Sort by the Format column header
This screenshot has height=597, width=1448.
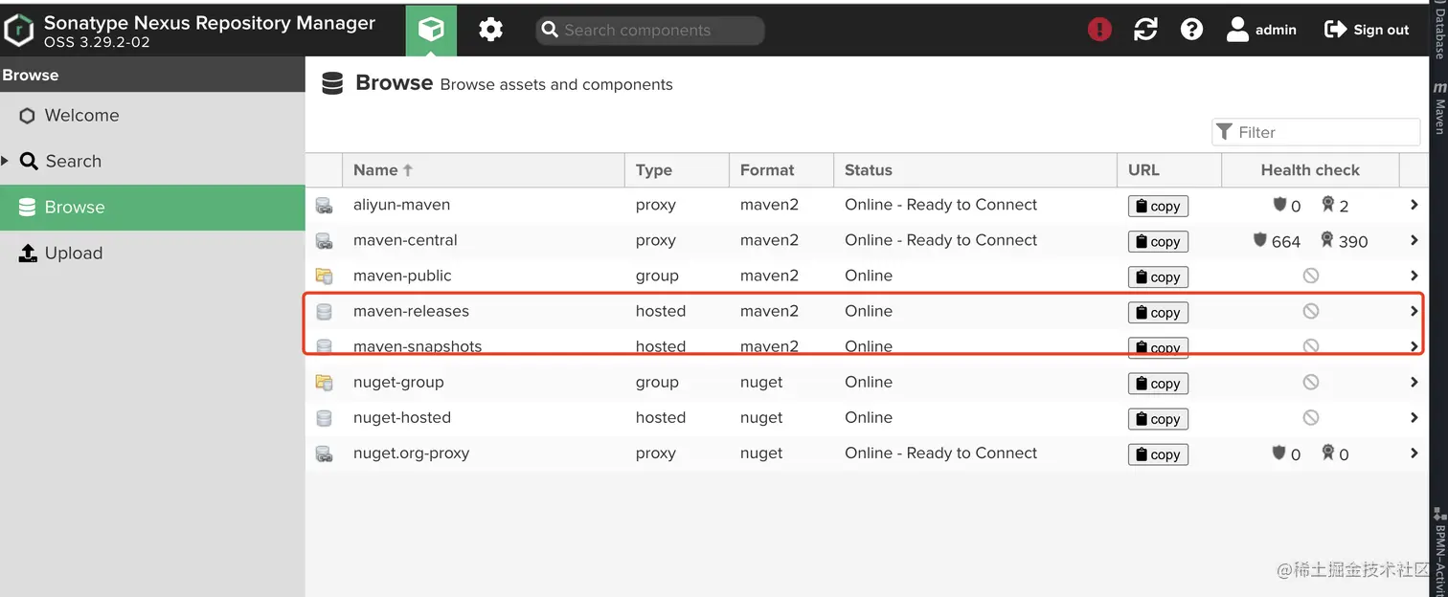tap(781, 169)
